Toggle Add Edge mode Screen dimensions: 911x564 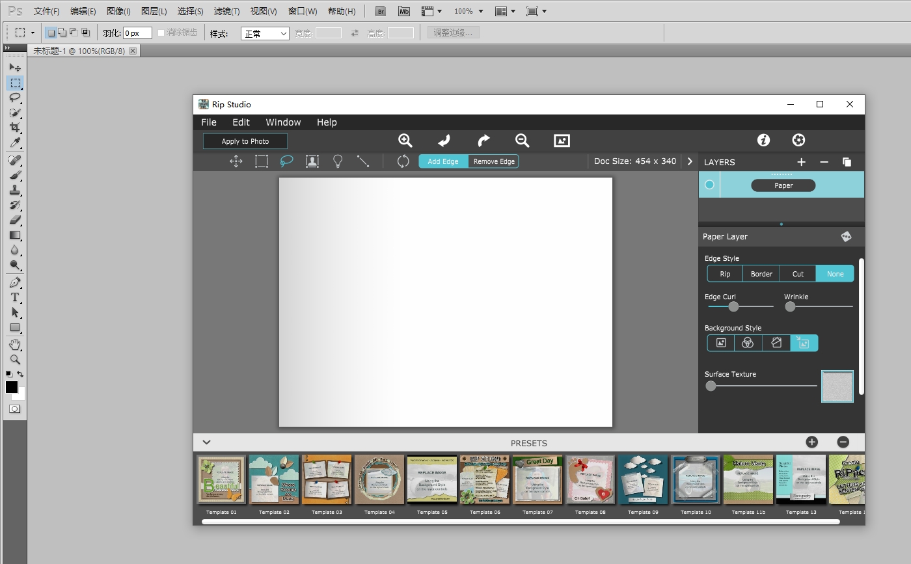click(x=443, y=161)
